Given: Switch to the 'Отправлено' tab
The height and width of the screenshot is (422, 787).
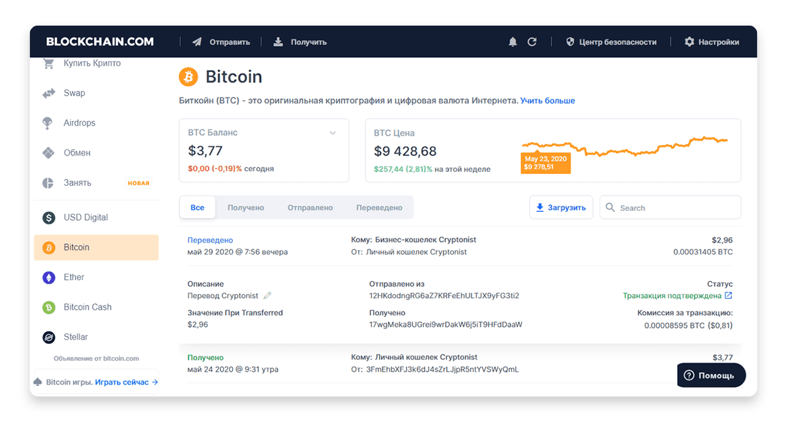Looking at the screenshot, I should coord(310,208).
